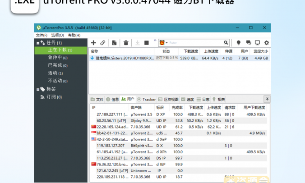Open Preferences gear icon
This screenshot has width=305, height=183.
[x=267, y=43]
